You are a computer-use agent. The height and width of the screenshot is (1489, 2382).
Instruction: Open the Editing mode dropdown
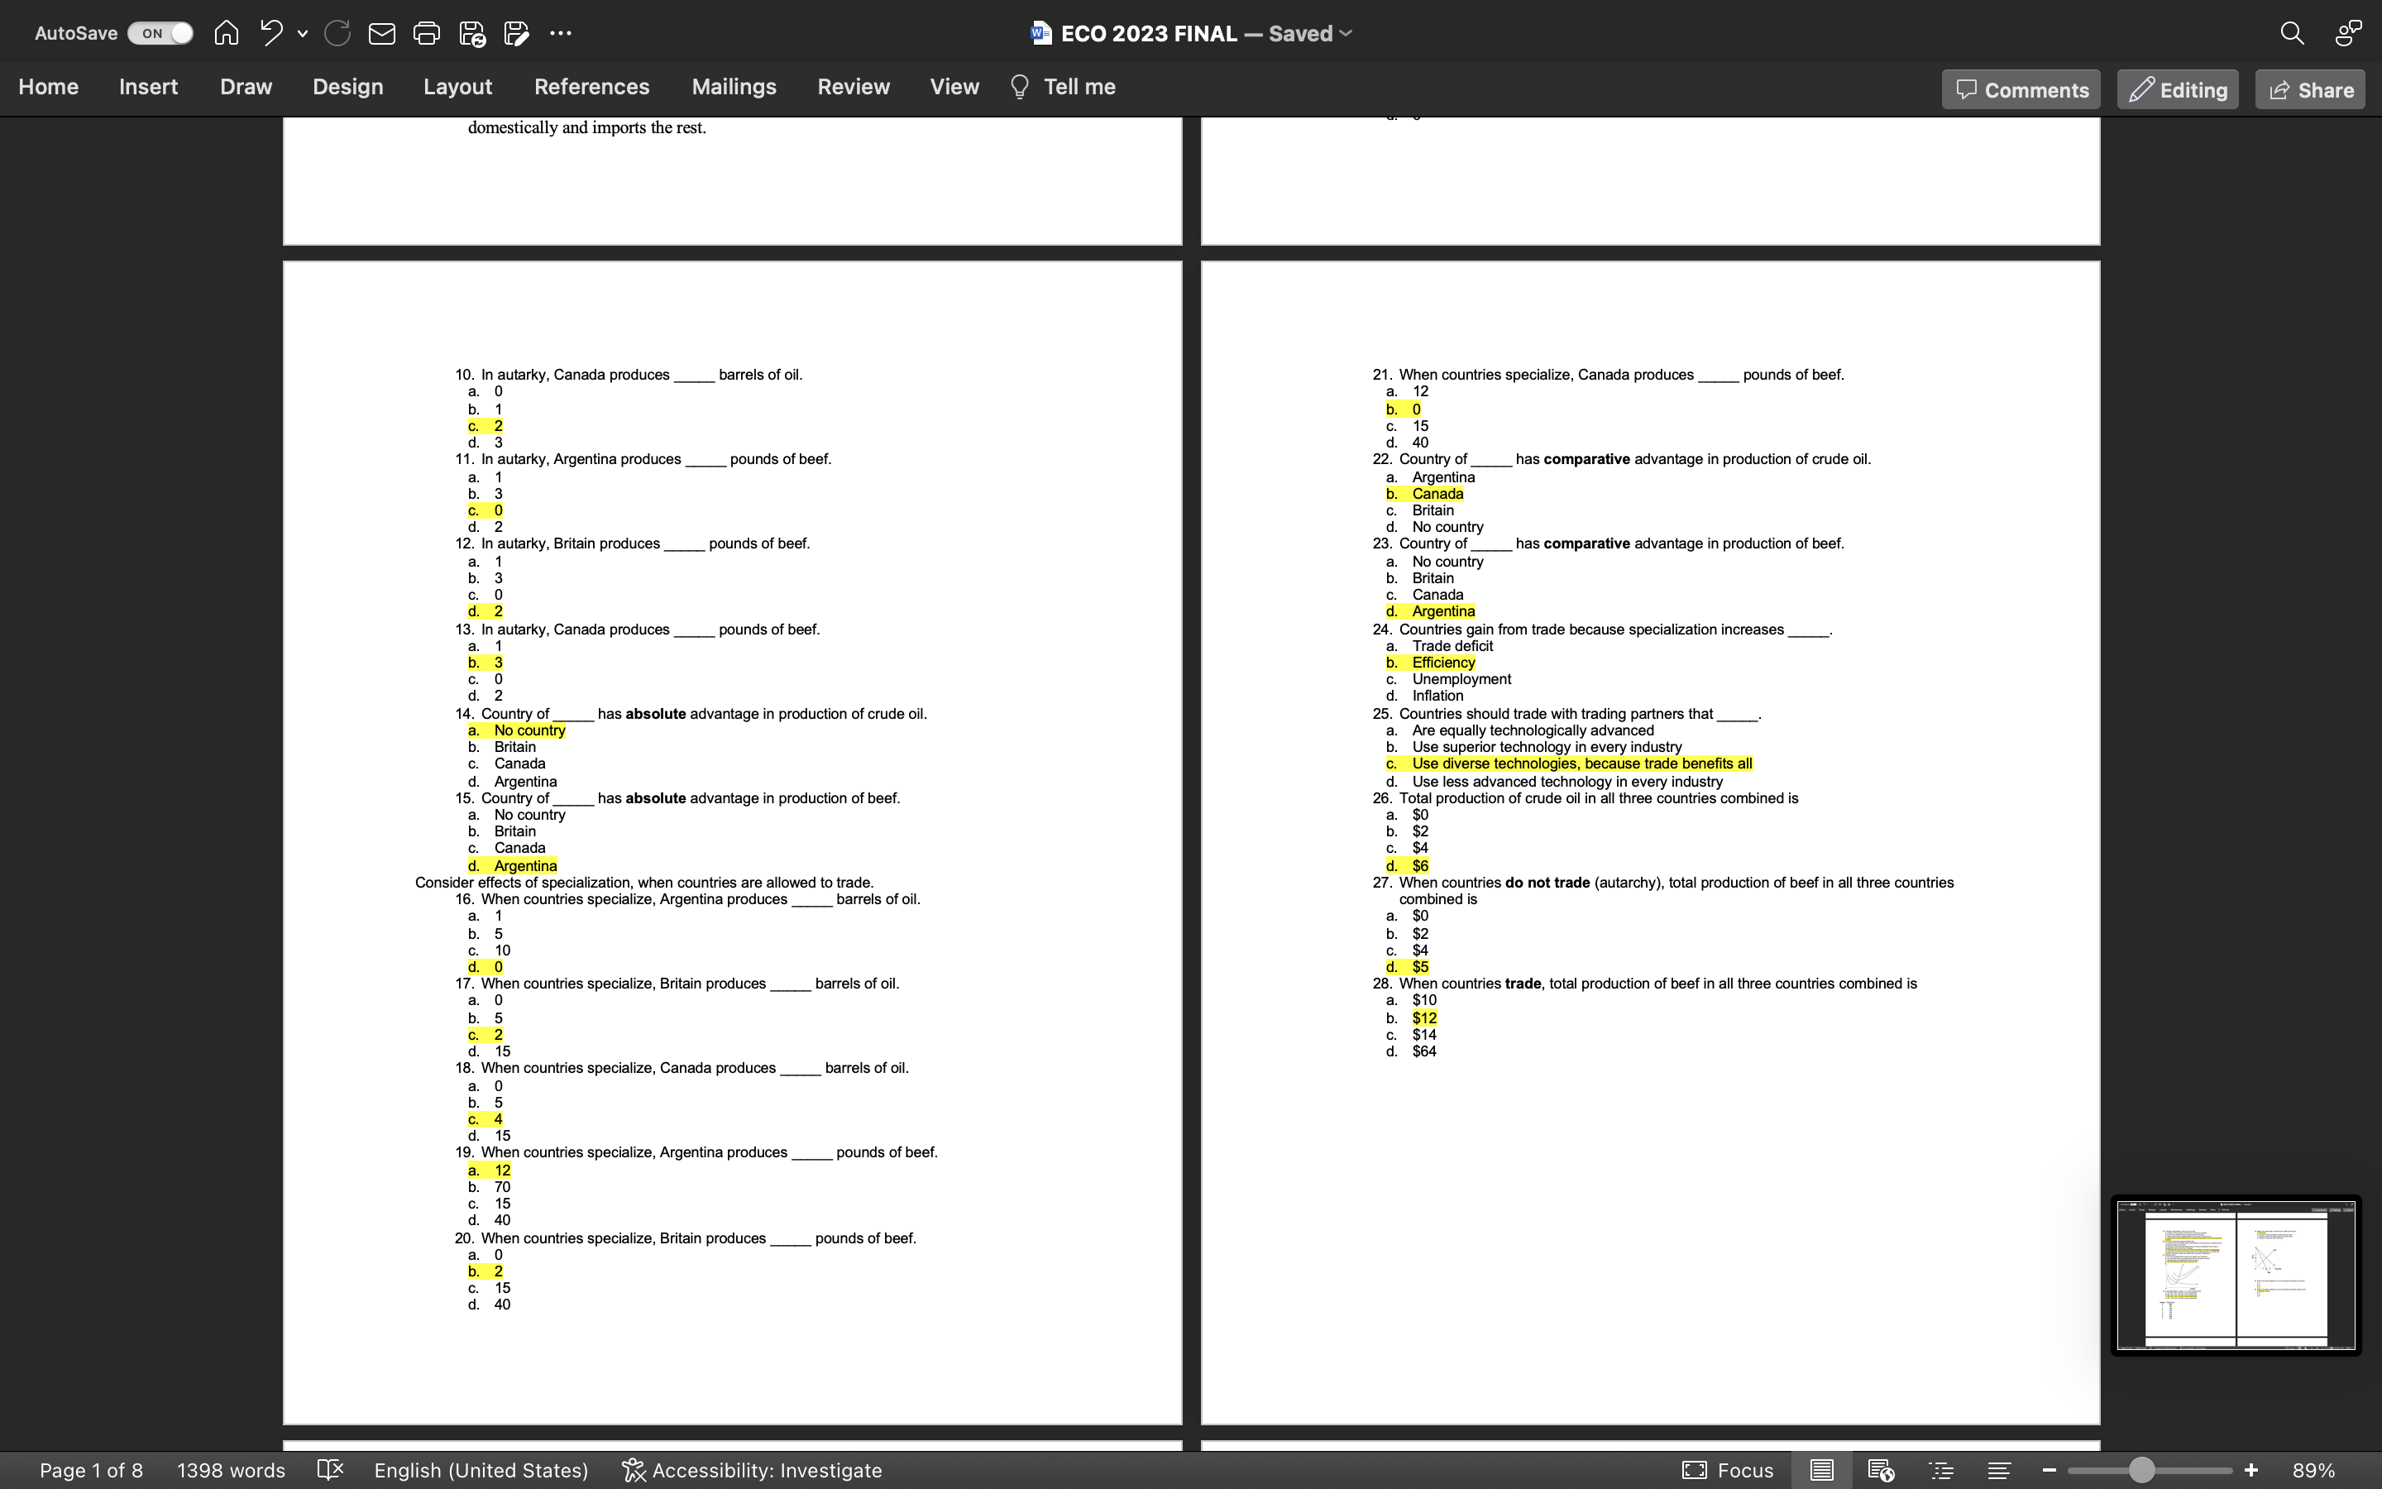2177,89
